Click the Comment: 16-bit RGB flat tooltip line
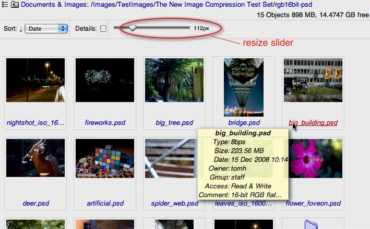The image size is (370, 229). click(240, 195)
